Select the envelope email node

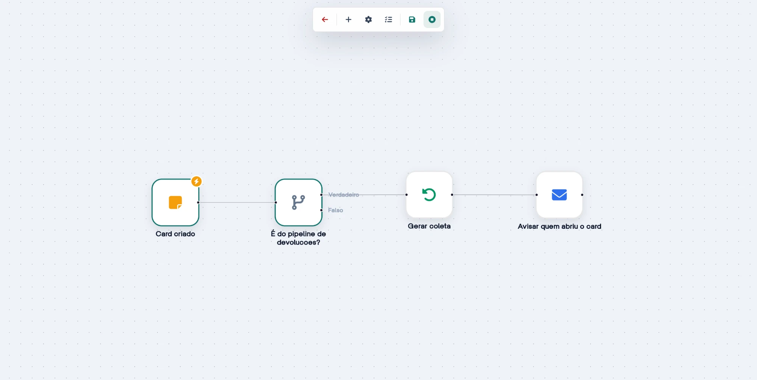coord(559,195)
